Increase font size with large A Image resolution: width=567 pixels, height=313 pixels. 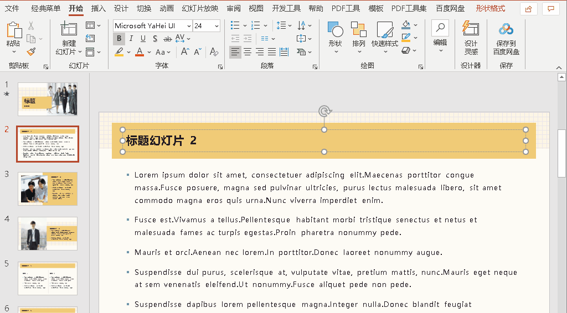pyautogui.click(x=185, y=52)
